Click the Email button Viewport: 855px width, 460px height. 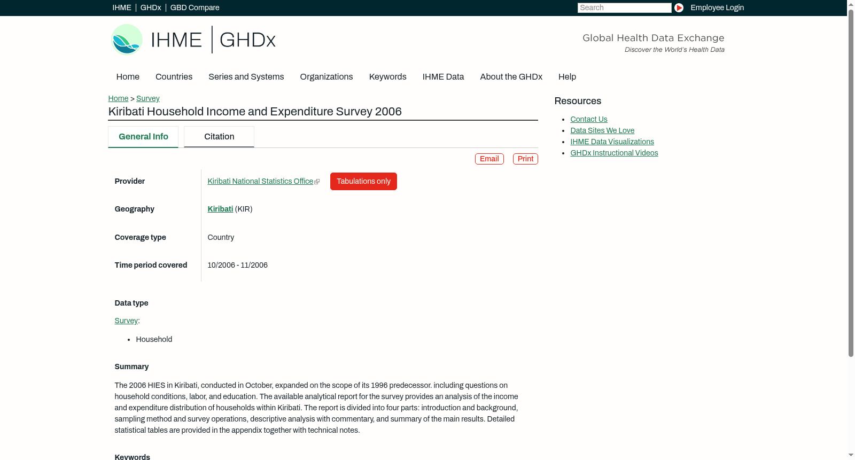point(489,159)
